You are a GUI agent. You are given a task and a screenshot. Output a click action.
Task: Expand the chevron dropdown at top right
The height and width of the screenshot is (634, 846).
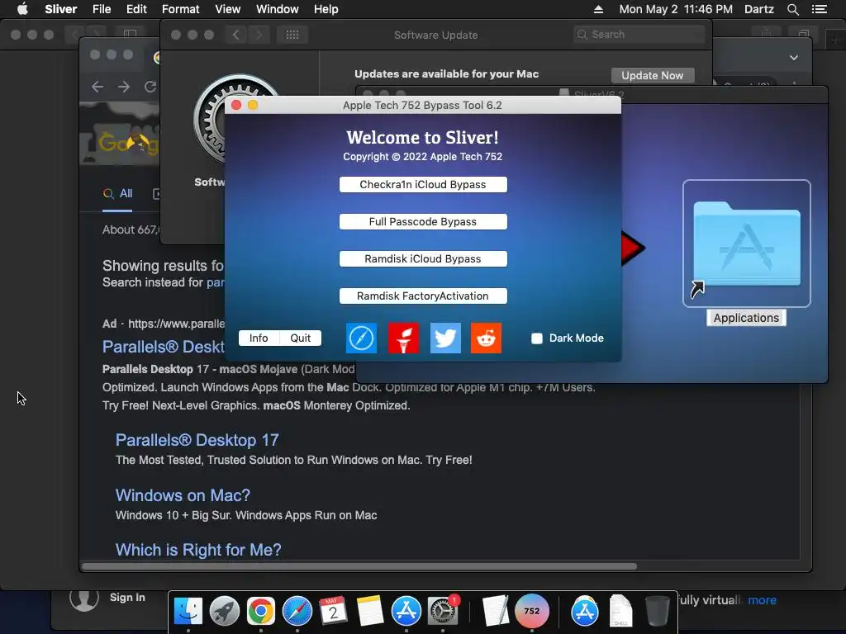click(794, 58)
